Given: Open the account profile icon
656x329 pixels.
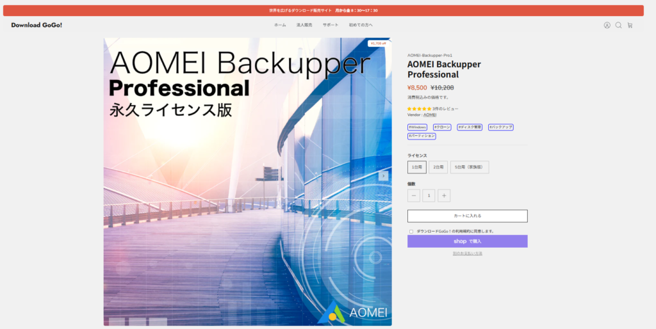Looking at the screenshot, I should pos(607,25).
